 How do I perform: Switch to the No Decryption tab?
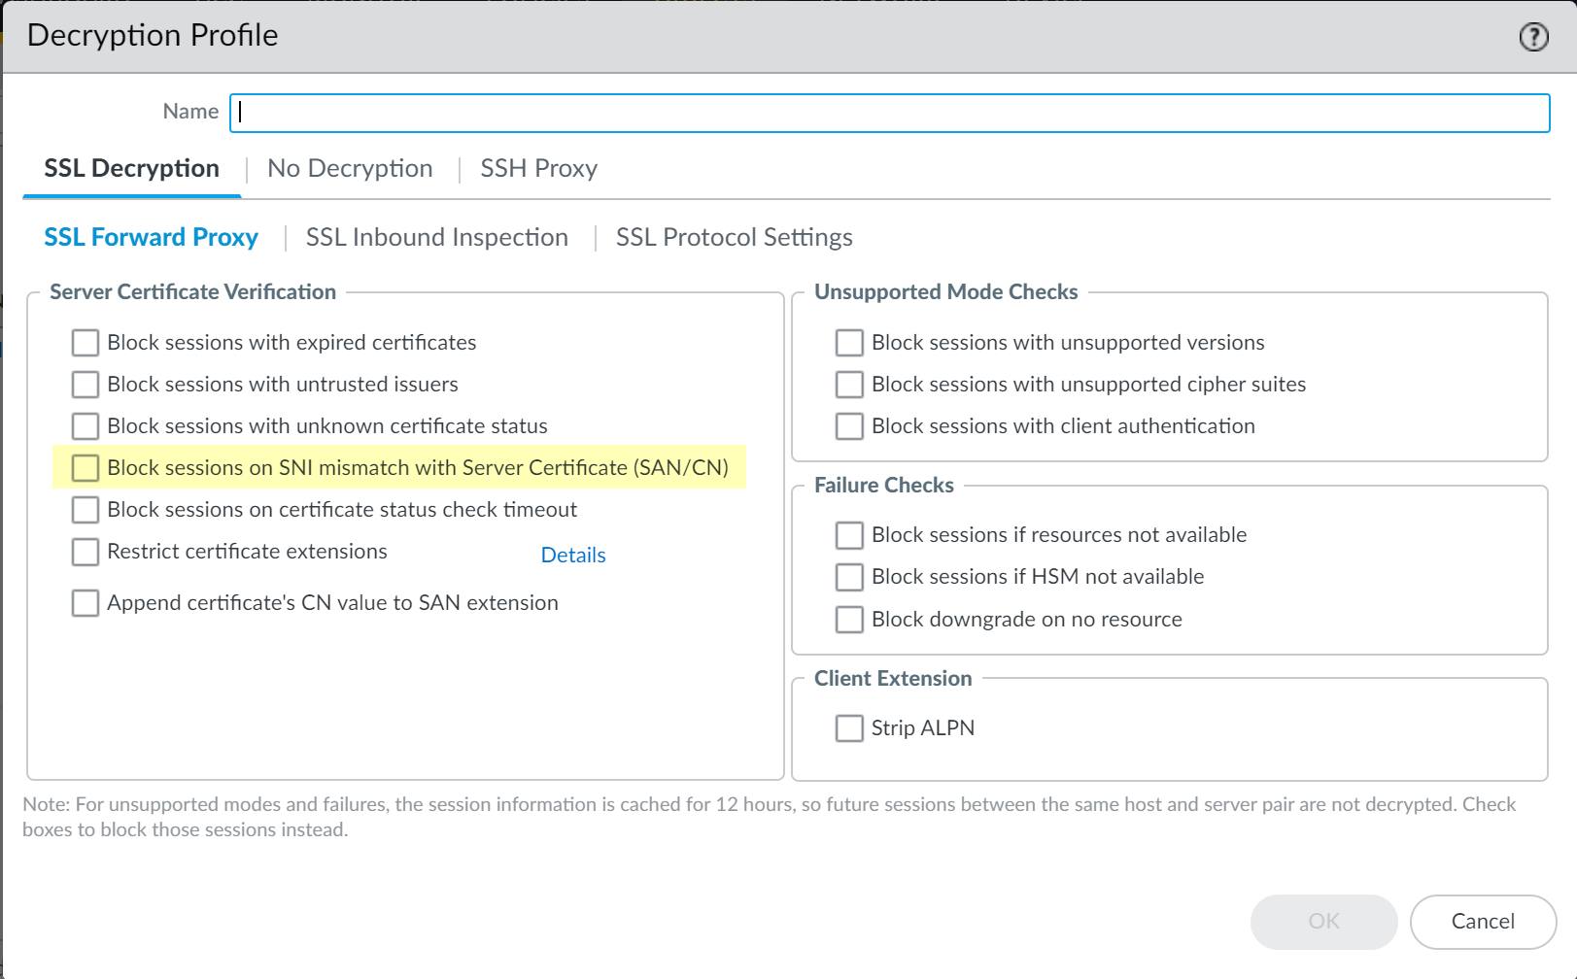click(350, 169)
